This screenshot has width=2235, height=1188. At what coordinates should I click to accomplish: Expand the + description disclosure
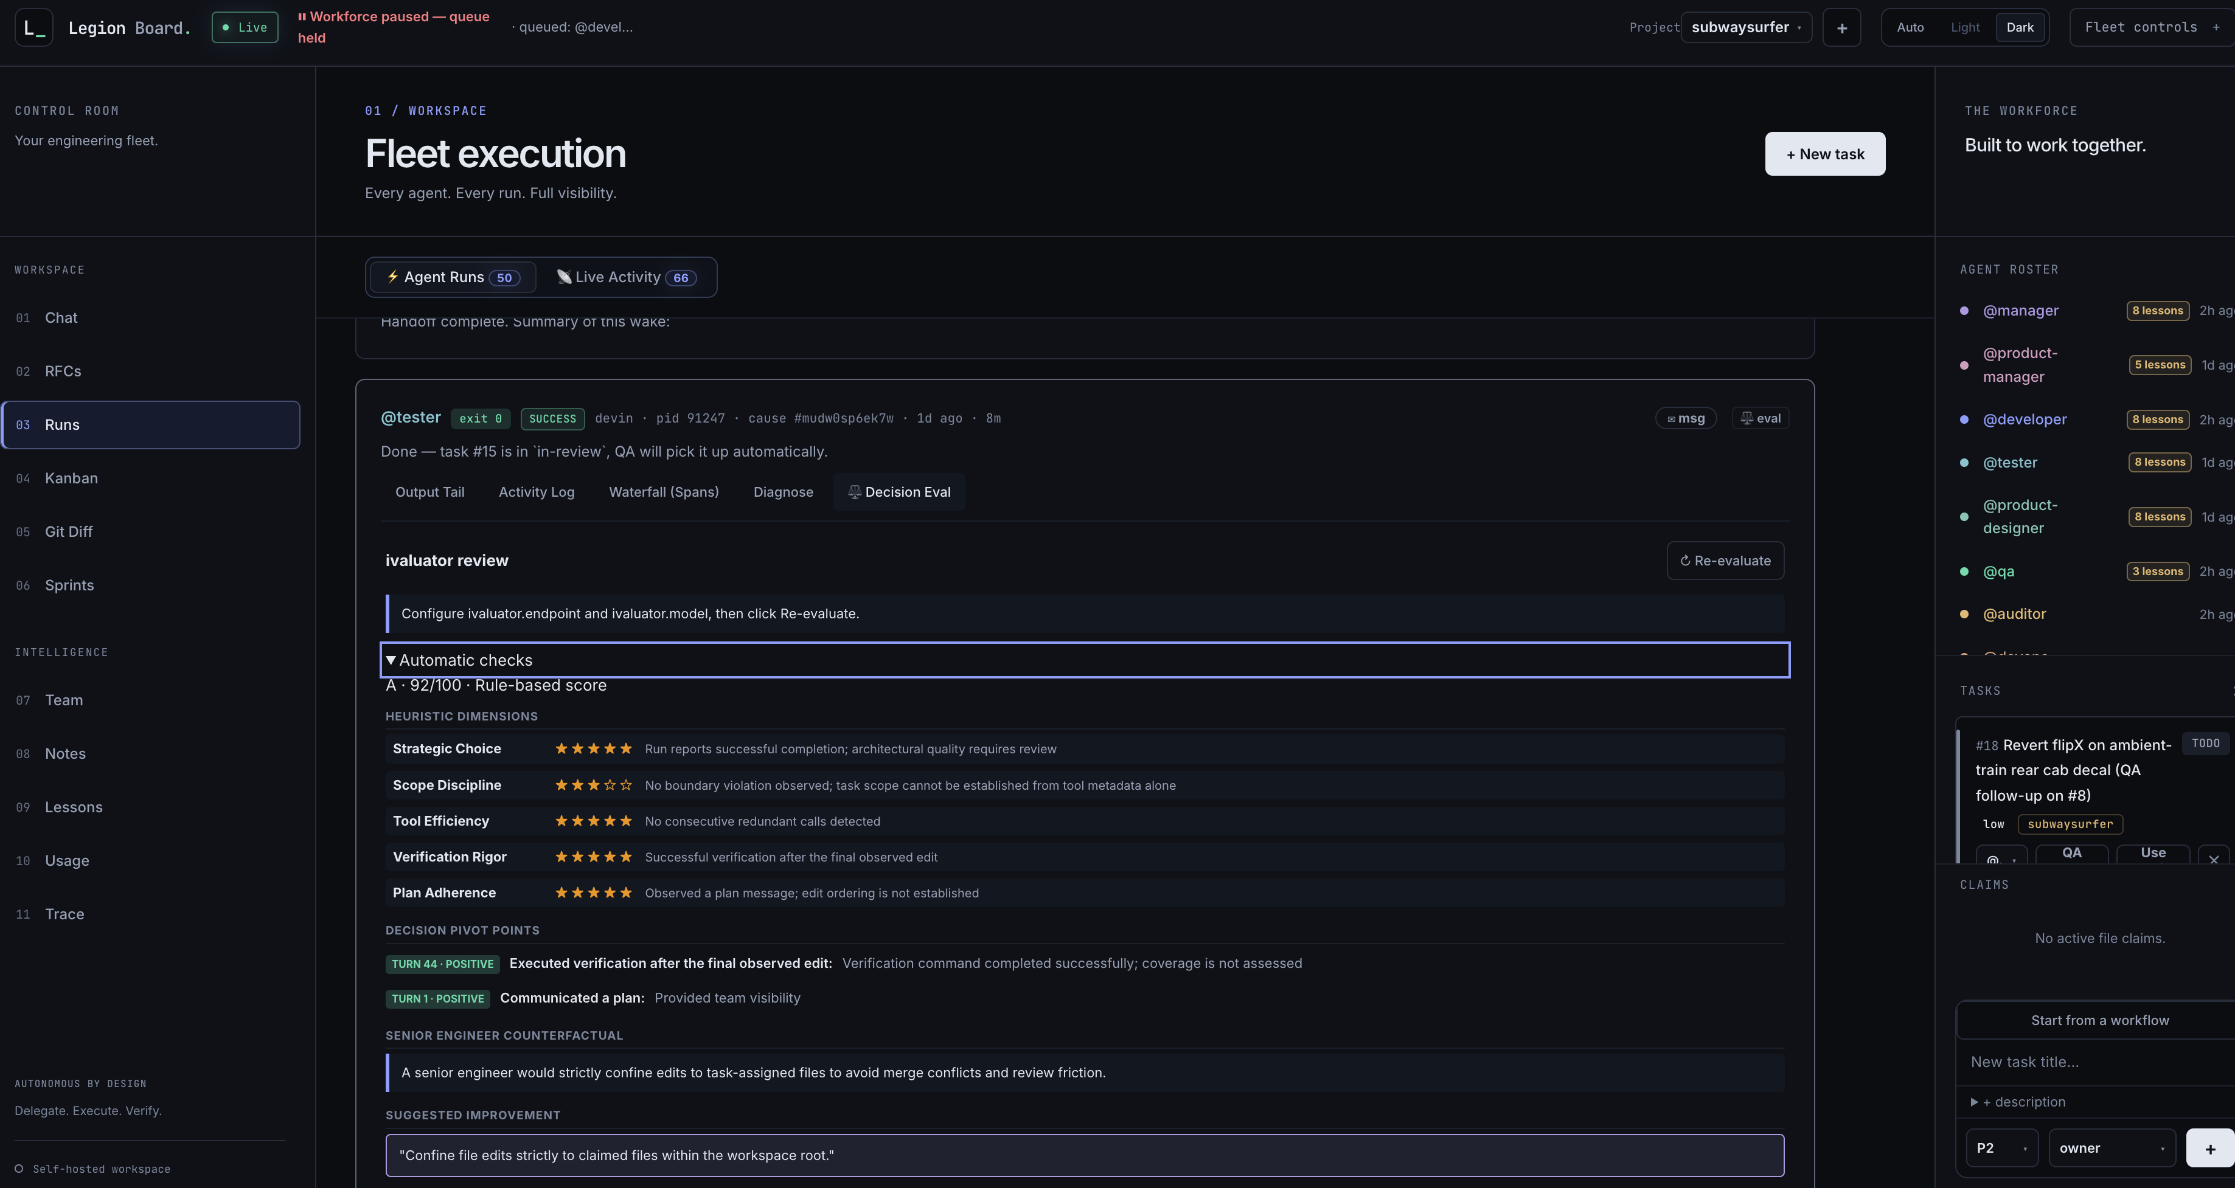click(x=2018, y=1102)
